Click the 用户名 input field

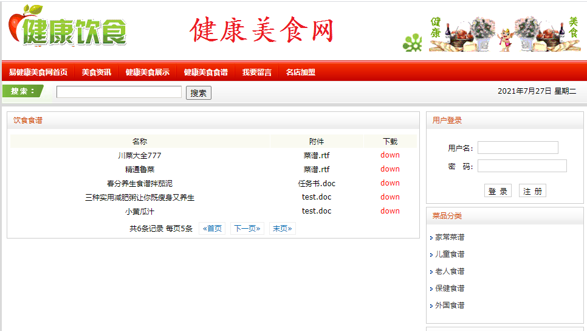pyautogui.click(x=518, y=148)
